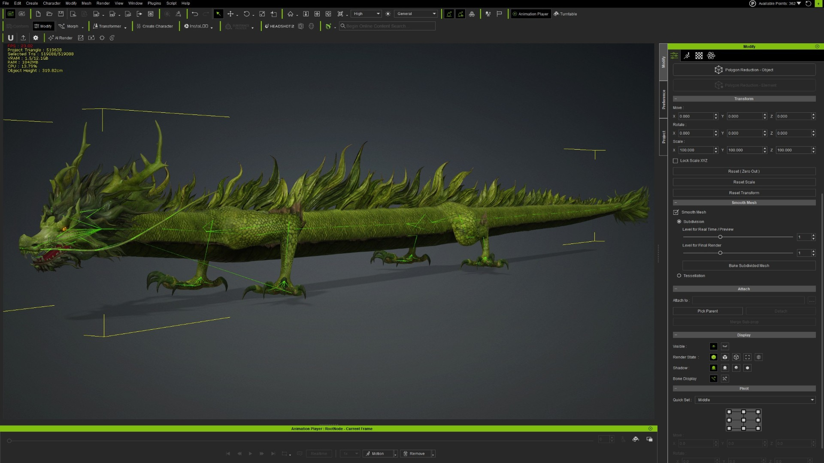Screen dimensions: 824x463
Task: Collapse the Smooth Mesh section header
Action: 744,203
